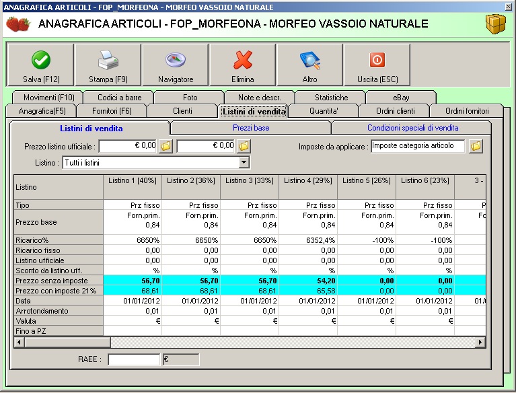Click the RAEE input field

click(x=134, y=359)
